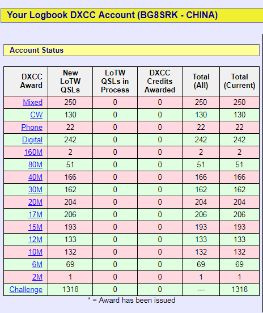Viewport: 263px width, 313px height.
Task: Open the 40M band link
Action: [x=35, y=177]
